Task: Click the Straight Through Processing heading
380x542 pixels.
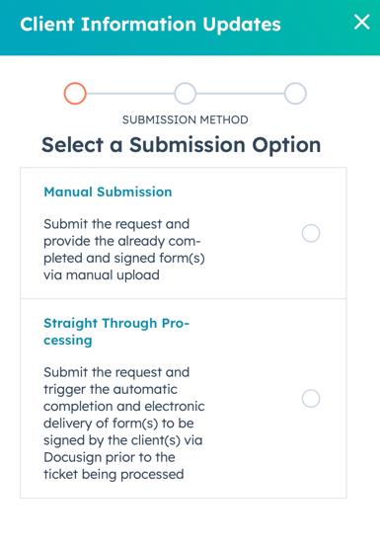Action: point(116,332)
